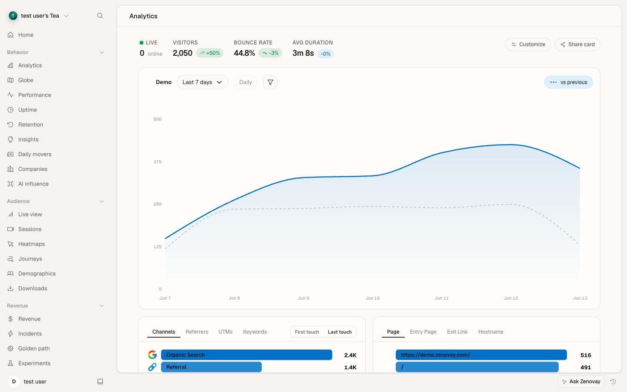This screenshot has height=392, width=627.
Task: Open the inbox icon beside test user
Action: click(x=100, y=382)
